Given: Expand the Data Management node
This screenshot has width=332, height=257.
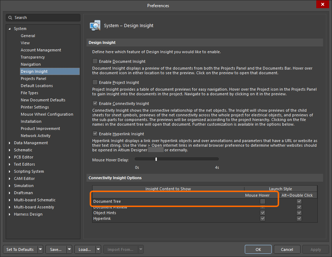Looking at the screenshot, I should point(10,143).
